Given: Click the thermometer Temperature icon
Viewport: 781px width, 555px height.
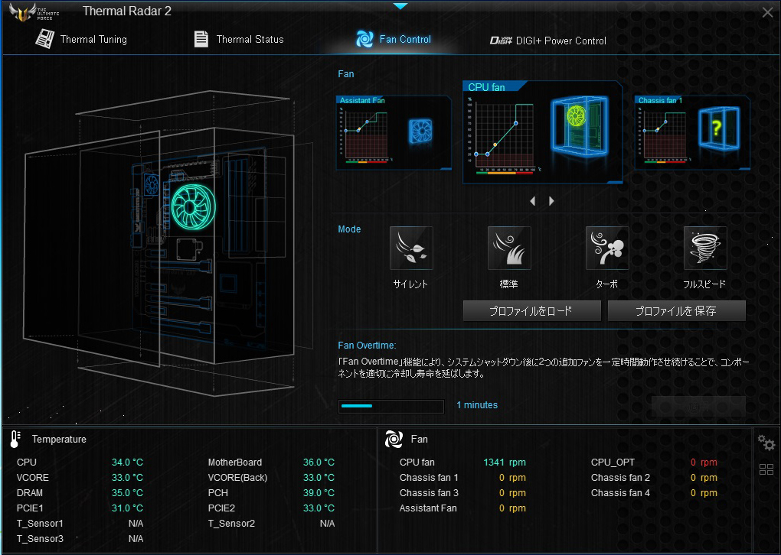Looking at the screenshot, I should coord(15,439).
